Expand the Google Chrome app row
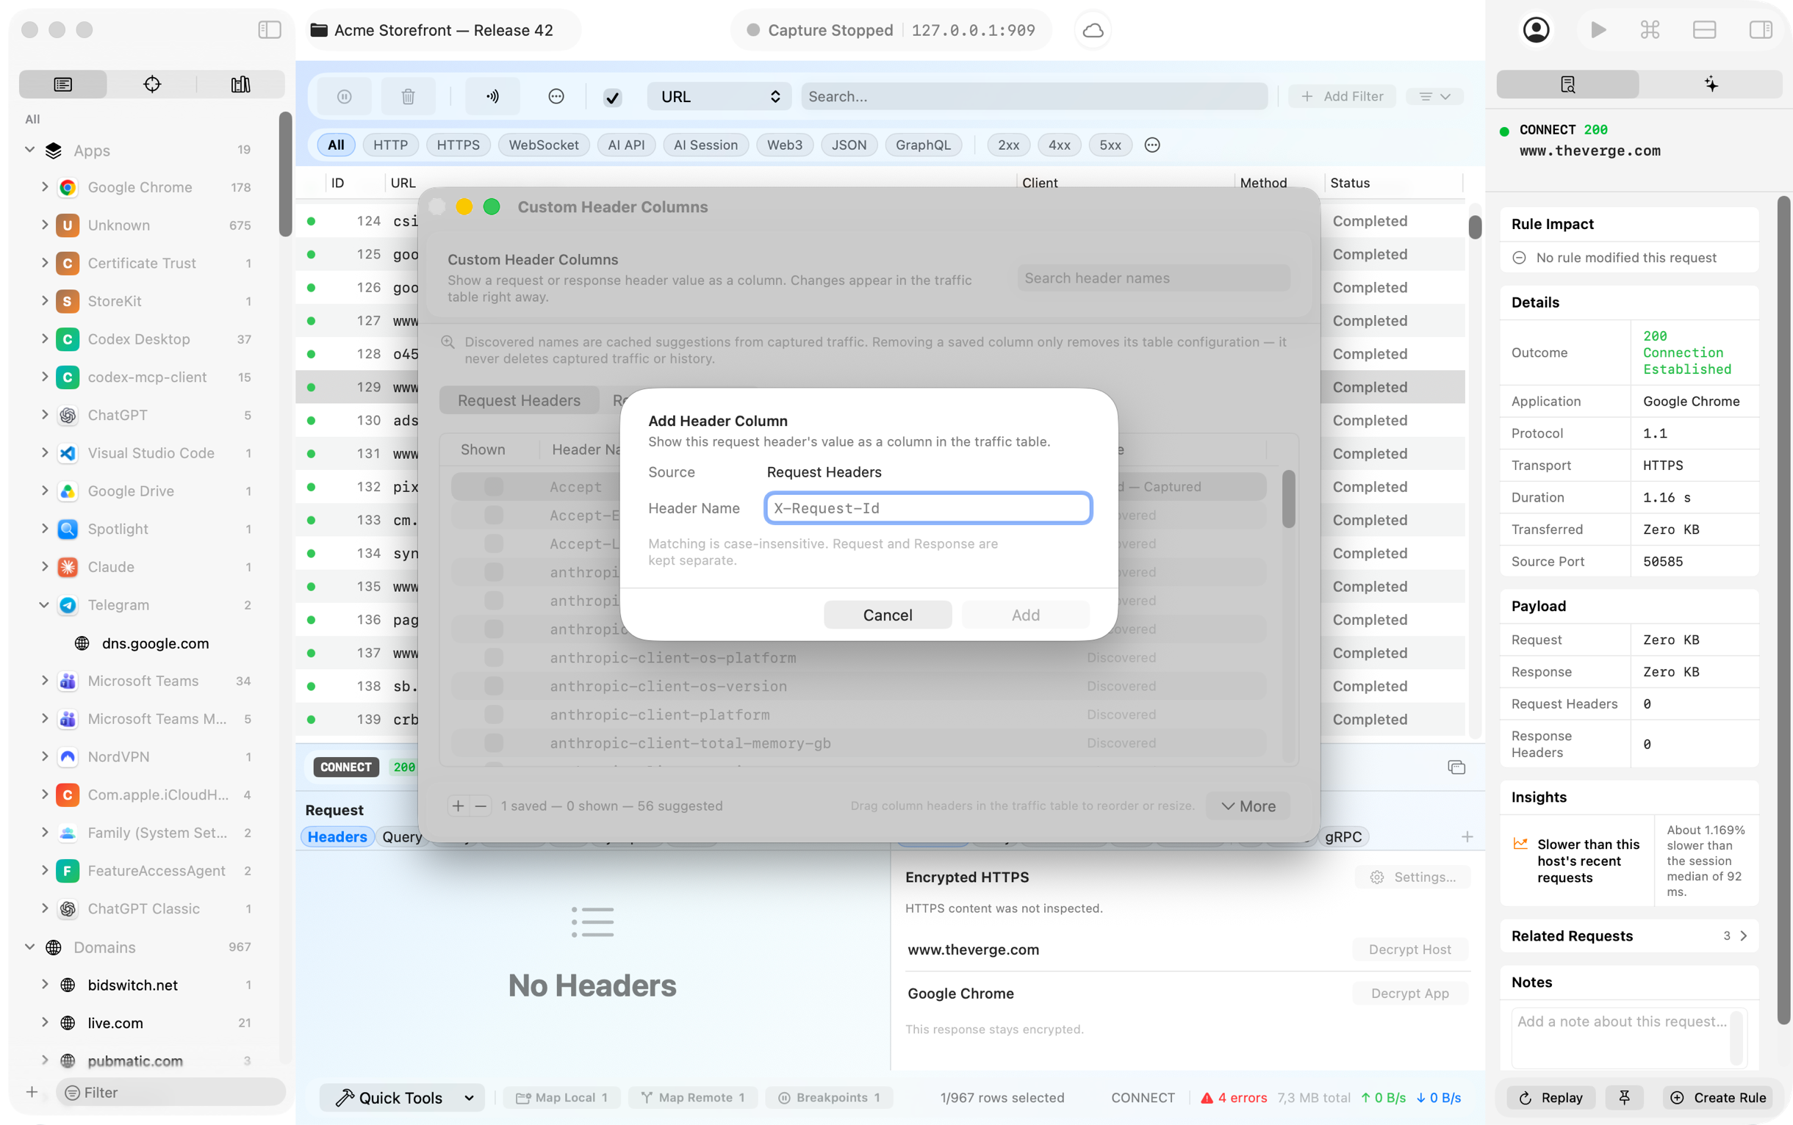 coord(45,187)
